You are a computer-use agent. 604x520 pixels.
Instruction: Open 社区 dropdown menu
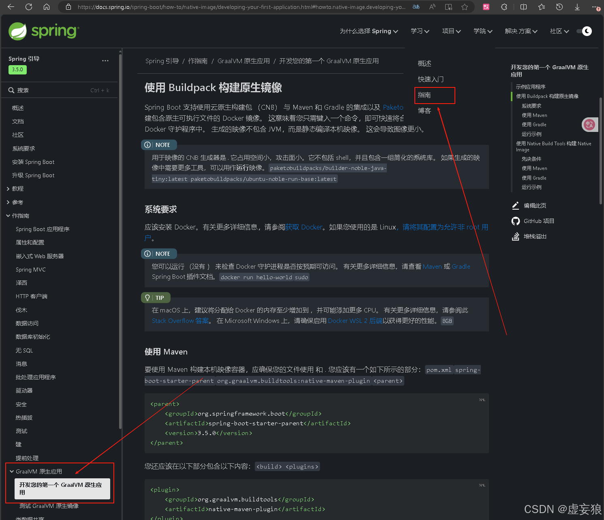coord(559,31)
